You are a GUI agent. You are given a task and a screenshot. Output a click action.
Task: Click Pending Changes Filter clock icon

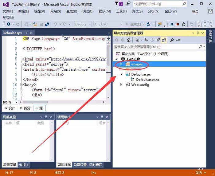(137, 40)
